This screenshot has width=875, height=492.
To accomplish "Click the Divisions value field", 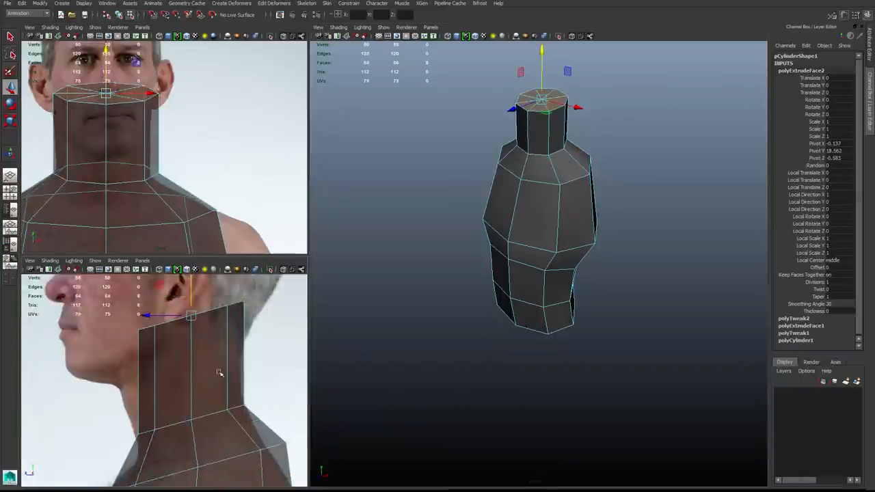I will pos(842,282).
